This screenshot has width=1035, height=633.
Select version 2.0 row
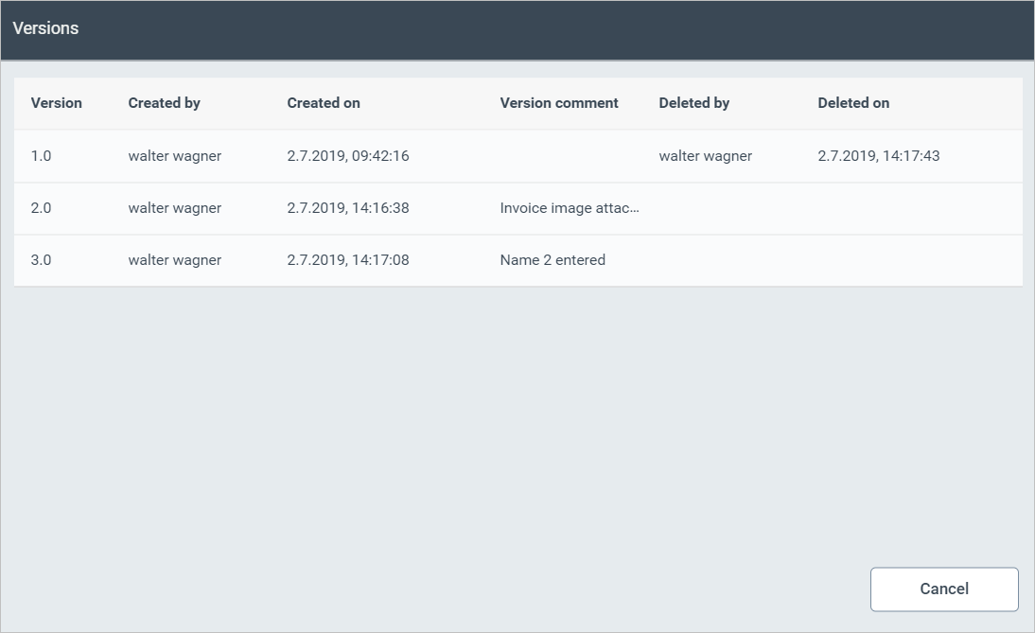pyautogui.click(x=42, y=208)
